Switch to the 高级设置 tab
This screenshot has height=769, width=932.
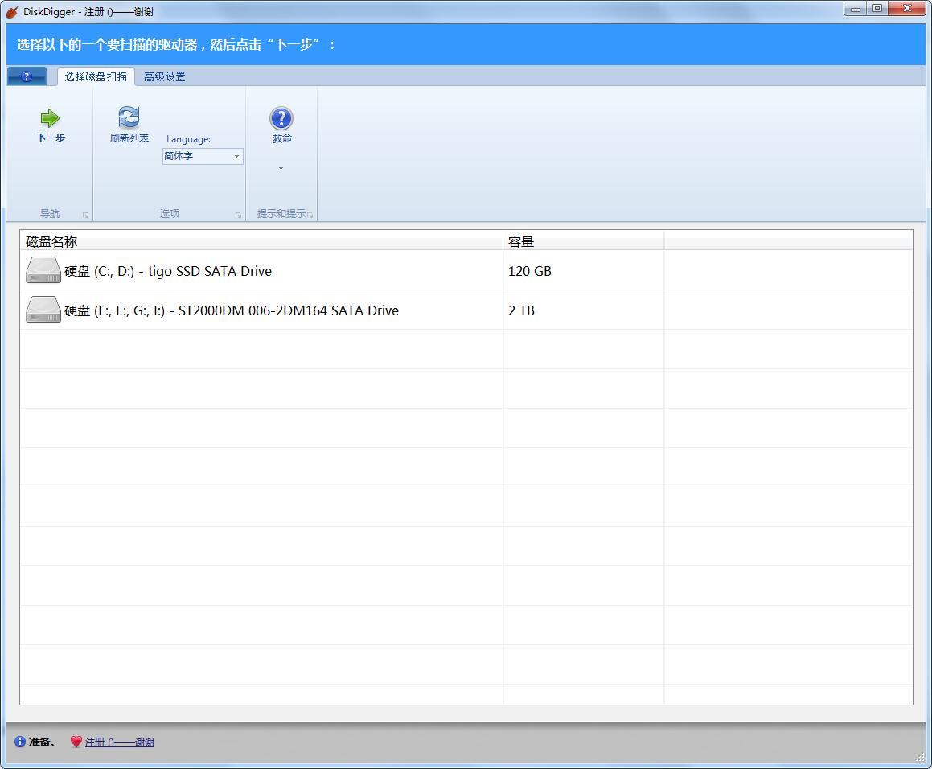(165, 76)
